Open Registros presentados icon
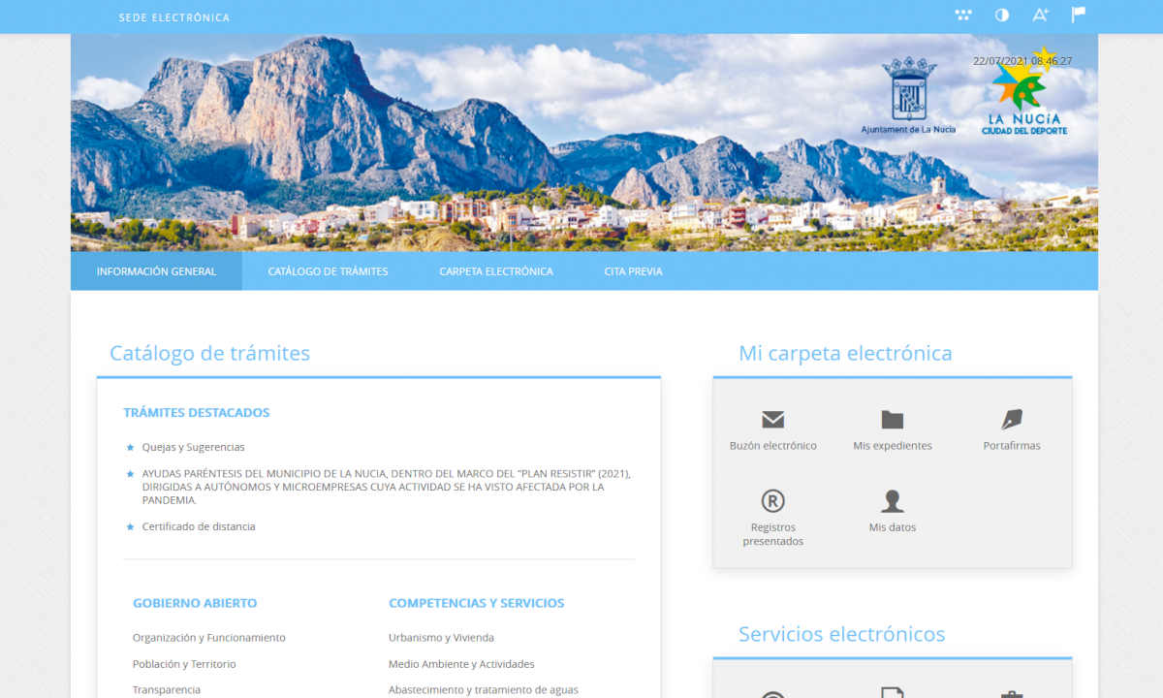1163x698 pixels. tap(772, 501)
